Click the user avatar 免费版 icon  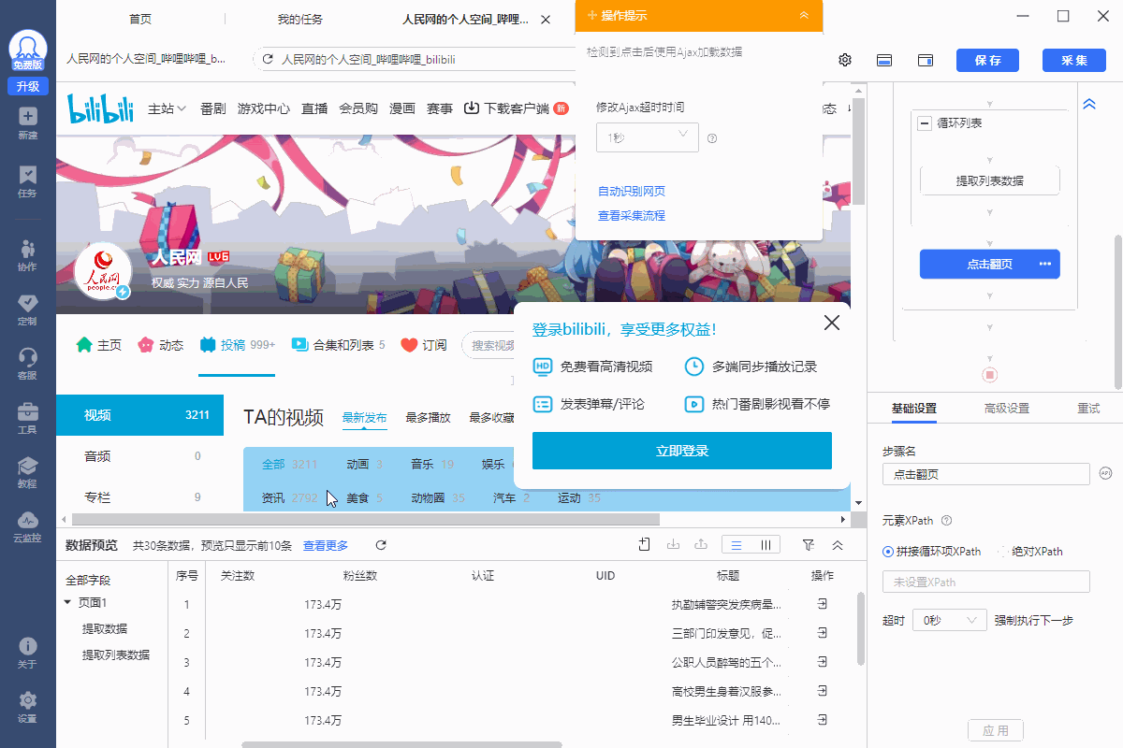coord(27,51)
